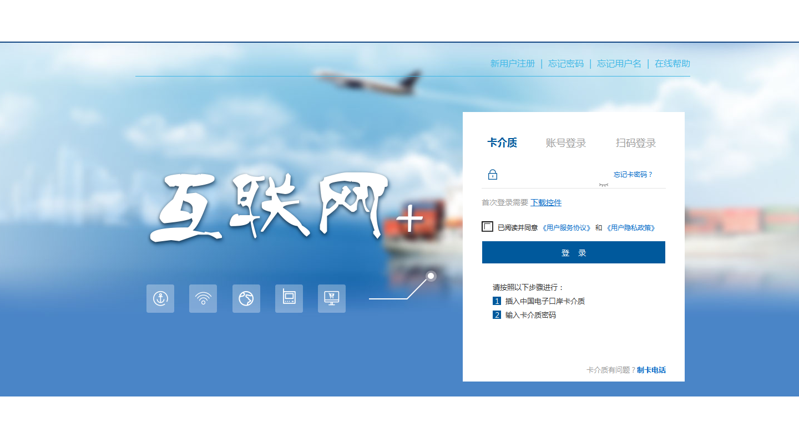
Task: Enable the 已阅读并同意 agreement checkbox
Action: coord(487,226)
